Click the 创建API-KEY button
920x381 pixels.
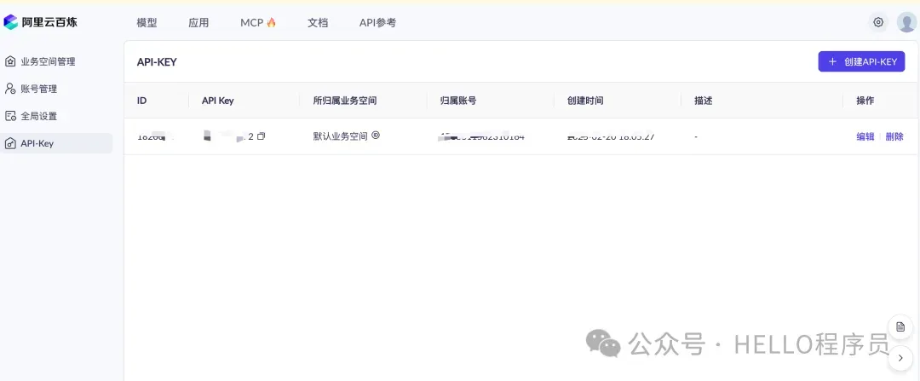tap(861, 61)
